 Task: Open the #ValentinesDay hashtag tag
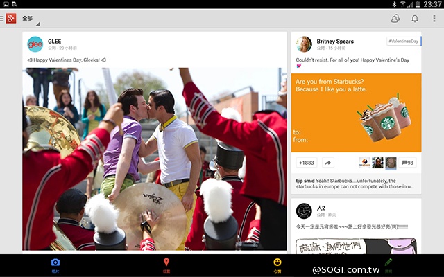click(x=403, y=42)
